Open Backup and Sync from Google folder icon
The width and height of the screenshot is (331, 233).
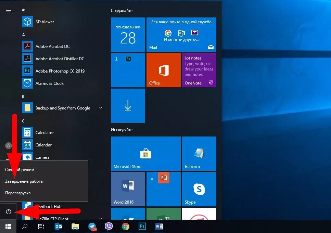27,108
